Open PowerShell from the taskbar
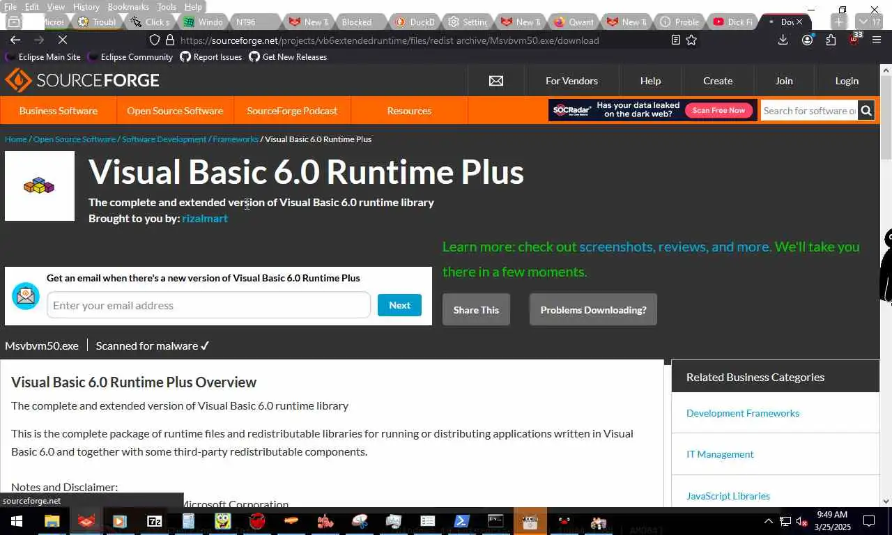This screenshot has height=535, width=892. (462, 521)
